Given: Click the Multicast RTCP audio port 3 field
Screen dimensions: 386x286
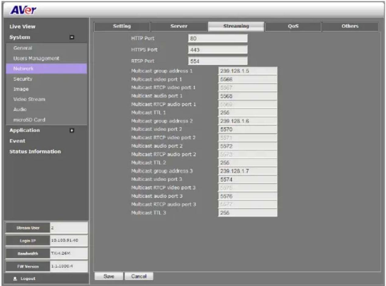Looking at the screenshot, I should tap(248, 204).
